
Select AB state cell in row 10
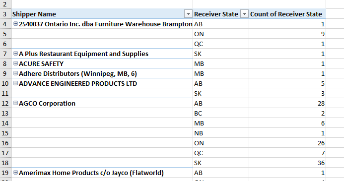(221, 83)
